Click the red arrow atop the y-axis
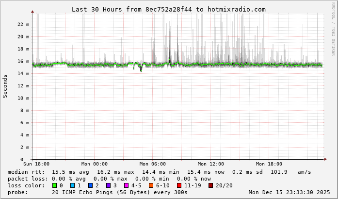Screen dimensions: 338x199 click(32, 11)
